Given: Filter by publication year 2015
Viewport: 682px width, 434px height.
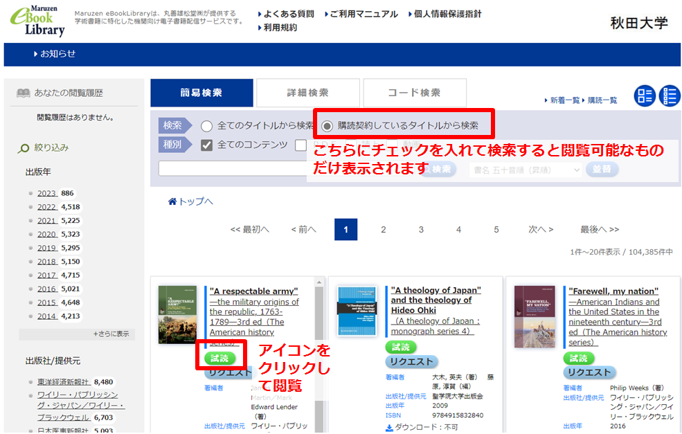Looking at the screenshot, I should (47, 302).
